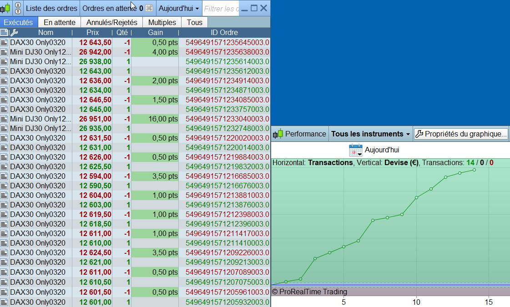510x307 pixels.
Task: Open details icon for order 12 645,00 row
Action: (x=4, y=109)
